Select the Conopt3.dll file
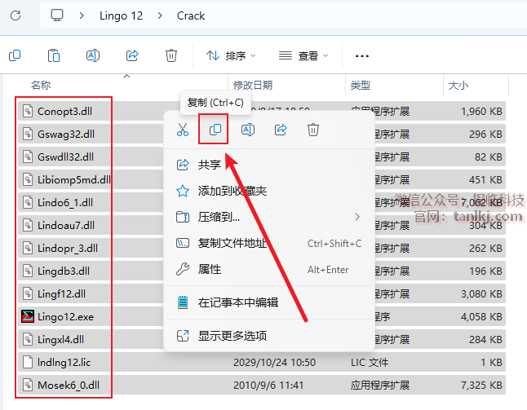The image size is (527, 410). (x=64, y=111)
